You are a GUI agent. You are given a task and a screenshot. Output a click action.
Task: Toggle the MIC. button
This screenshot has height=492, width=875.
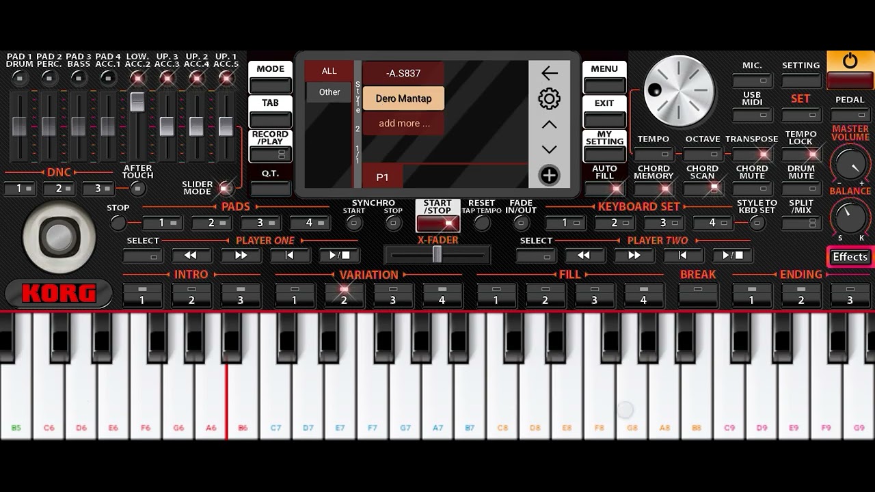click(752, 81)
